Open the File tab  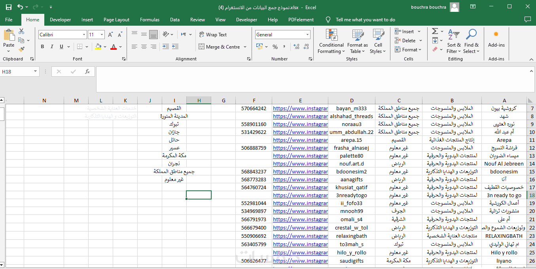tap(9, 19)
